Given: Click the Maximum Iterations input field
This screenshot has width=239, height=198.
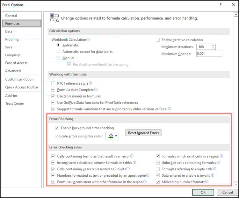Looking at the screenshot, I should click(204, 47).
